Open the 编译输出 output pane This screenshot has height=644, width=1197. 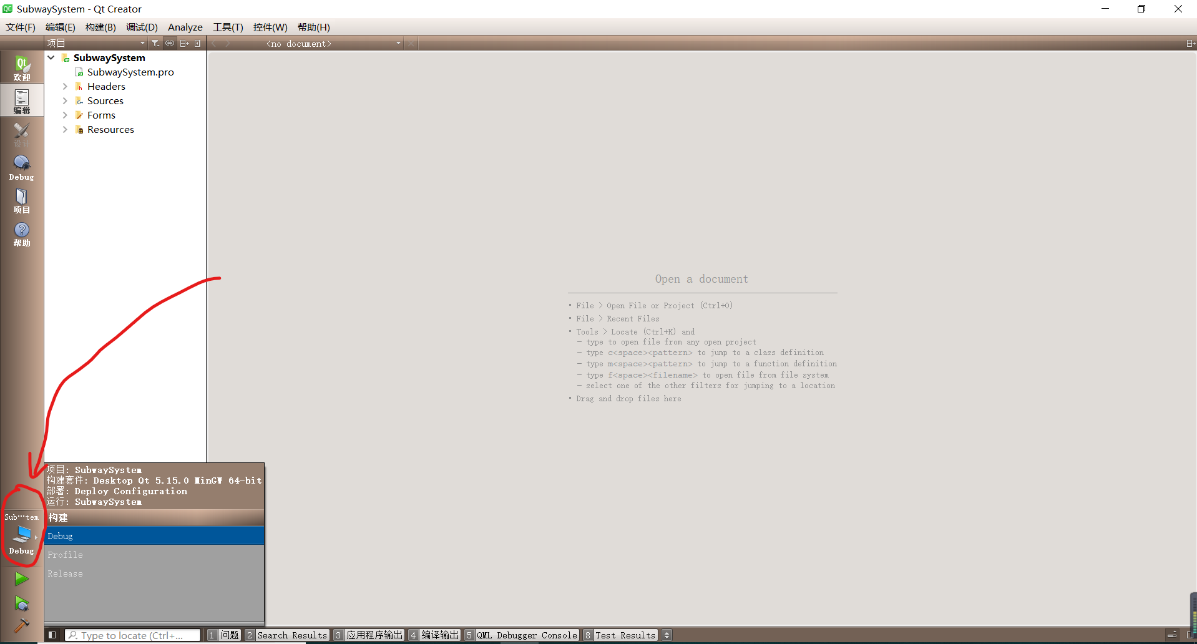pyautogui.click(x=434, y=635)
